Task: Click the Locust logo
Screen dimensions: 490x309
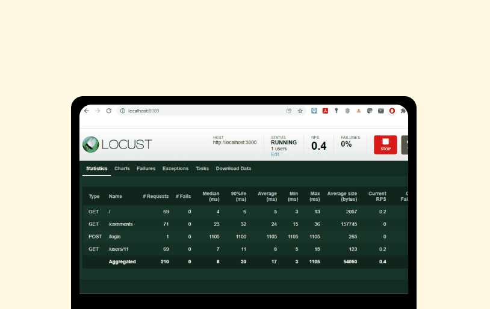Action: pyautogui.click(x=117, y=144)
